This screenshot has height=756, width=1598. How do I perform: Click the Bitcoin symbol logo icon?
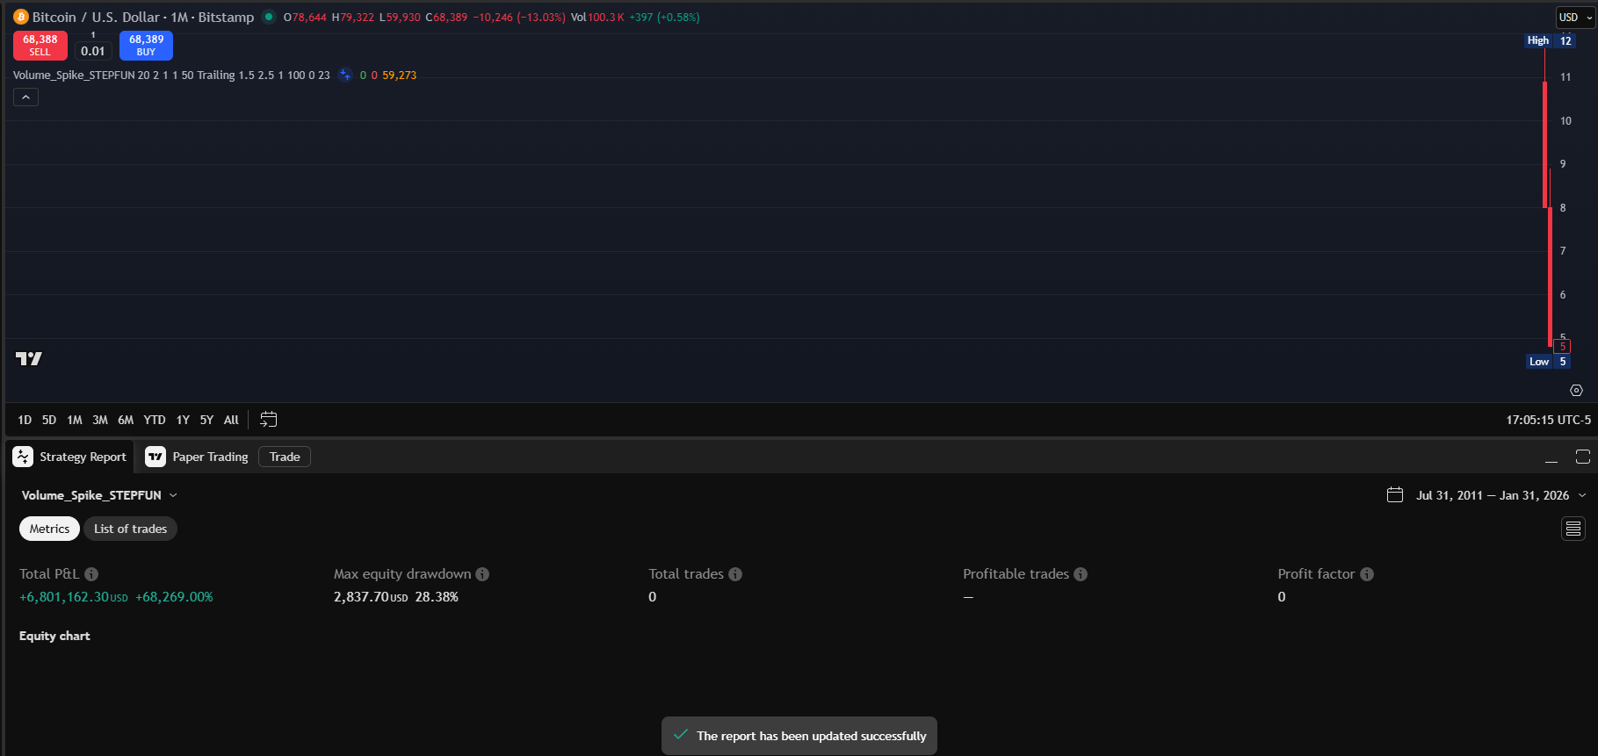pos(21,17)
